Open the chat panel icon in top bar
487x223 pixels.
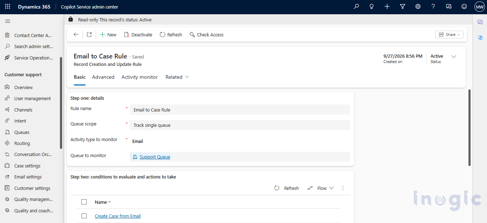tap(449, 7)
